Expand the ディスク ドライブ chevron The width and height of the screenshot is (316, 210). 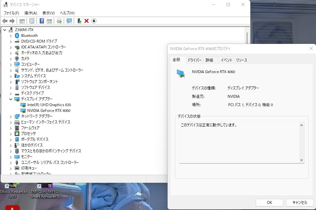pyautogui.click(x=11, y=93)
